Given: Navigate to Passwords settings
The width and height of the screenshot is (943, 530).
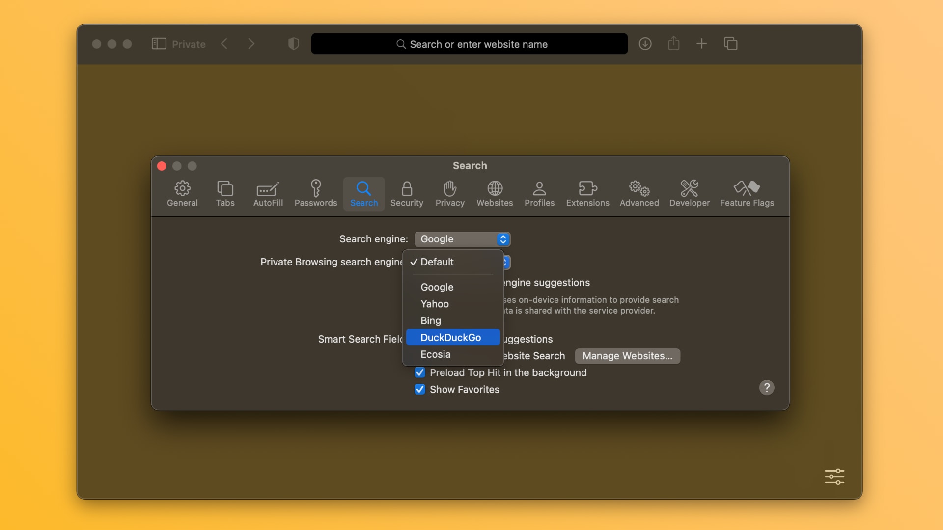Looking at the screenshot, I should pos(315,193).
